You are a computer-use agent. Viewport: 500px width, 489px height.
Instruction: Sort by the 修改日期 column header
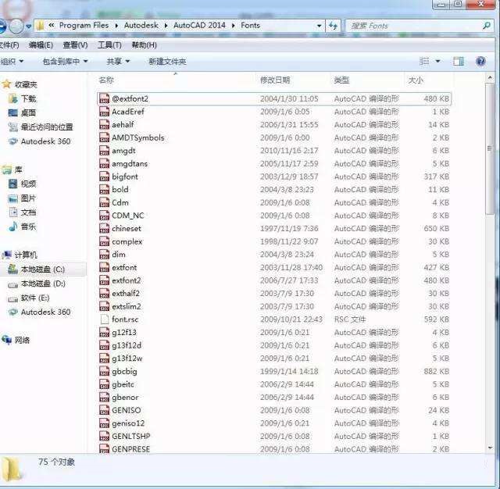pyautogui.click(x=275, y=80)
